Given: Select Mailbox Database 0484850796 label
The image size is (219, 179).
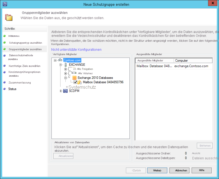Looking at the screenshot, I should 103,82.
